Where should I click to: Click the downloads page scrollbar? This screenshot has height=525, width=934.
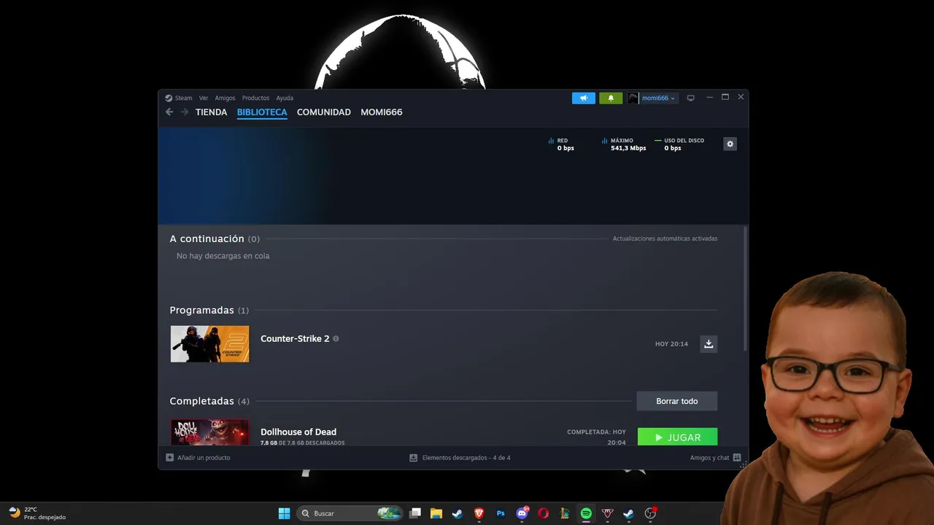pyautogui.click(x=745, y=289)
